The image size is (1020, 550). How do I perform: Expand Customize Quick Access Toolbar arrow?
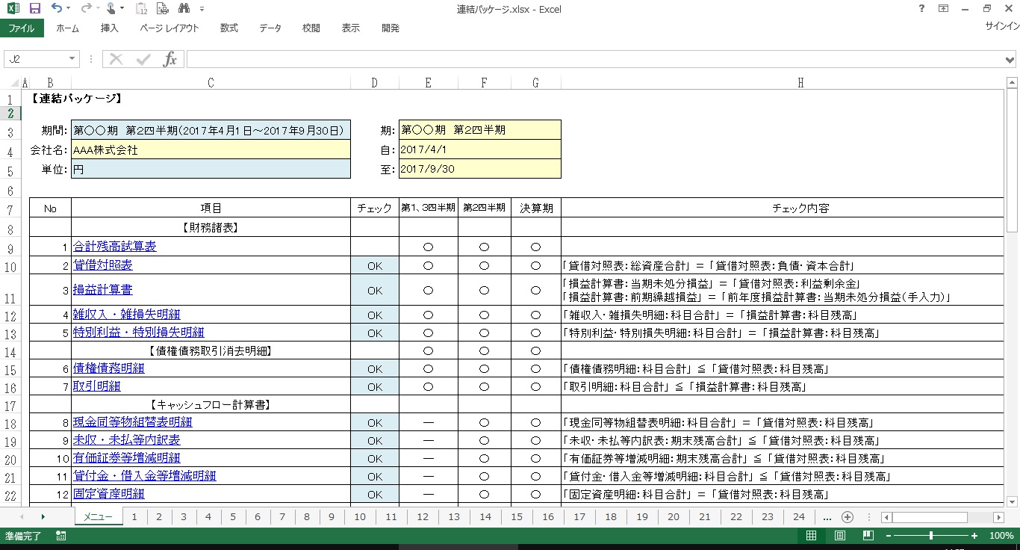point(201,8)
